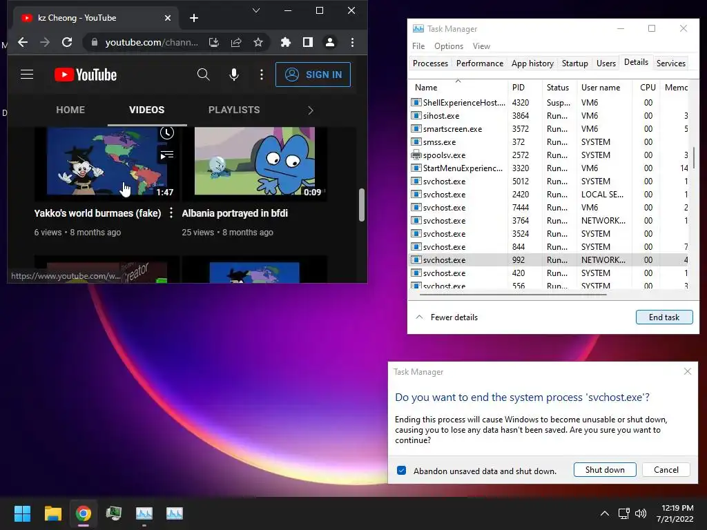
Task: Open the Windows Start menu
Action: 23,513
